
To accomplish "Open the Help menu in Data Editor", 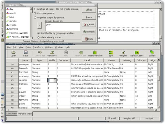I will point(68,47).
